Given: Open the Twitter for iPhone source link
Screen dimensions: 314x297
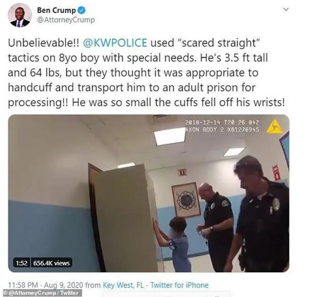Looking at the screenshot, I should [179, 285].
